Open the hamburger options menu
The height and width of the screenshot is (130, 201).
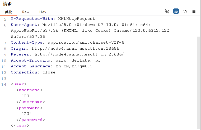point(194,11)
